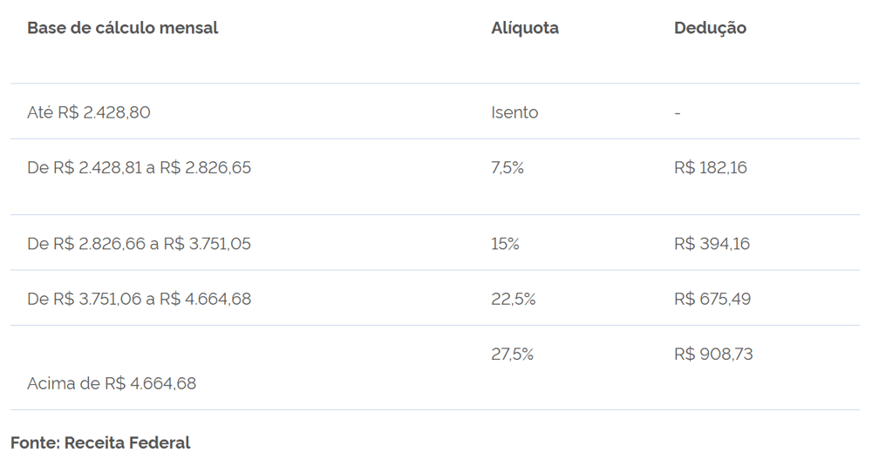Click the R$ 182,16 deduction value

pos(710,167)
